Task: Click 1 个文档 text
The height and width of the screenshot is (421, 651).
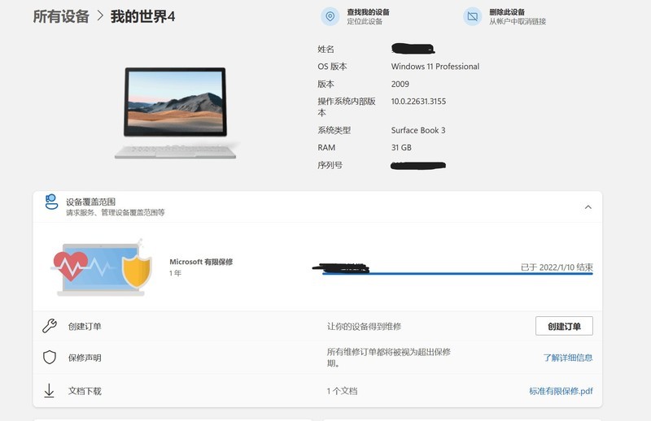Action: (342, 391)
